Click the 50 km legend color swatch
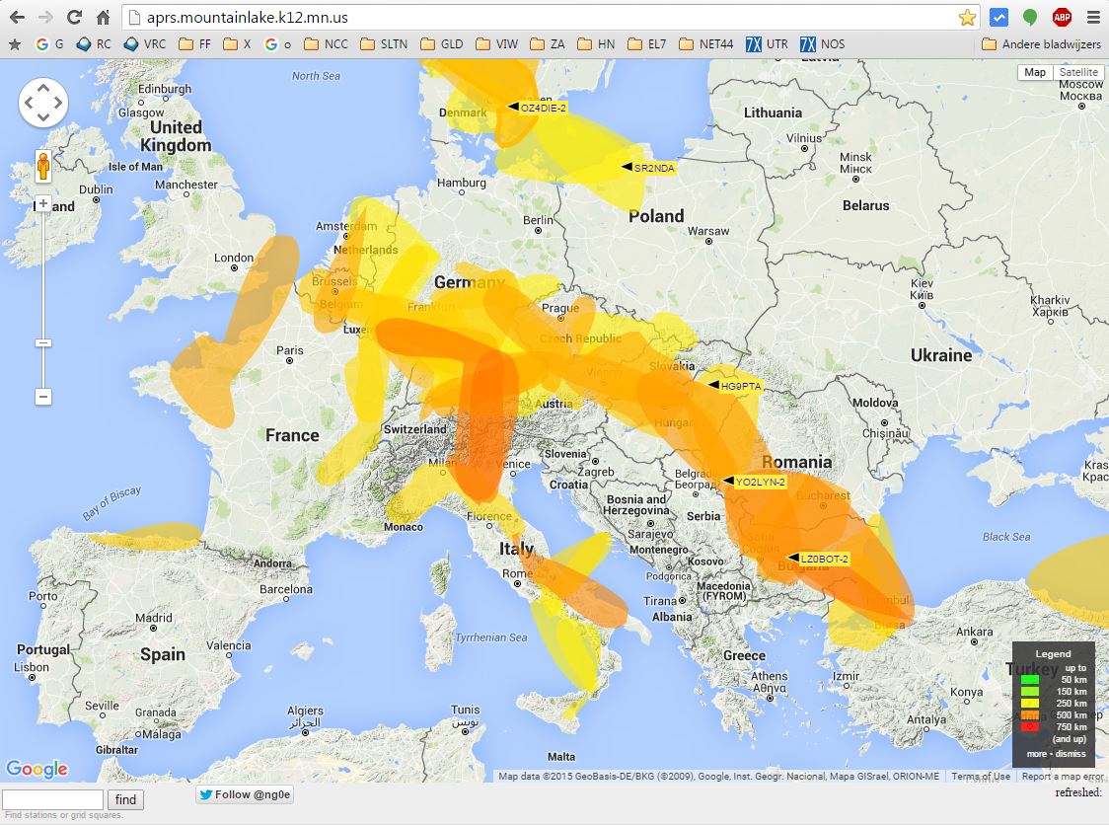Image resolution: width=1109 pixels, height=825 pixels. 1030,680
